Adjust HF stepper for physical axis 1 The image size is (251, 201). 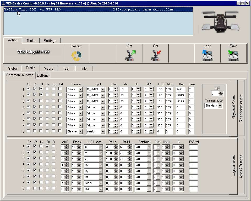138,90
